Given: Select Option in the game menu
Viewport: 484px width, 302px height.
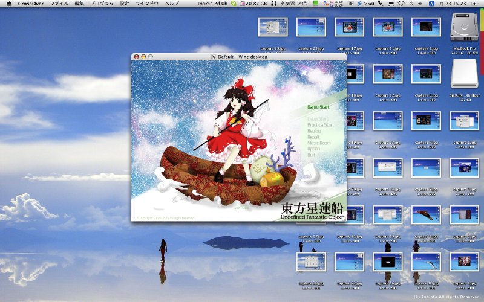Looking at the screenshot, I should point(313,149).
